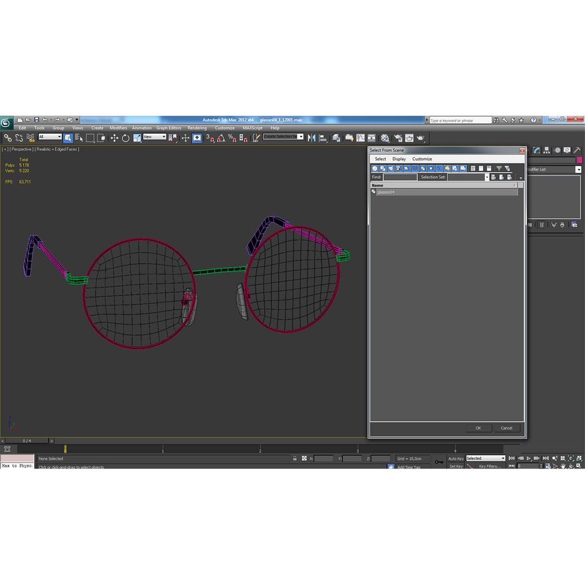The image size is (585, 585).
Task: Open the Modifiers menu
Action: click(118, 128)
